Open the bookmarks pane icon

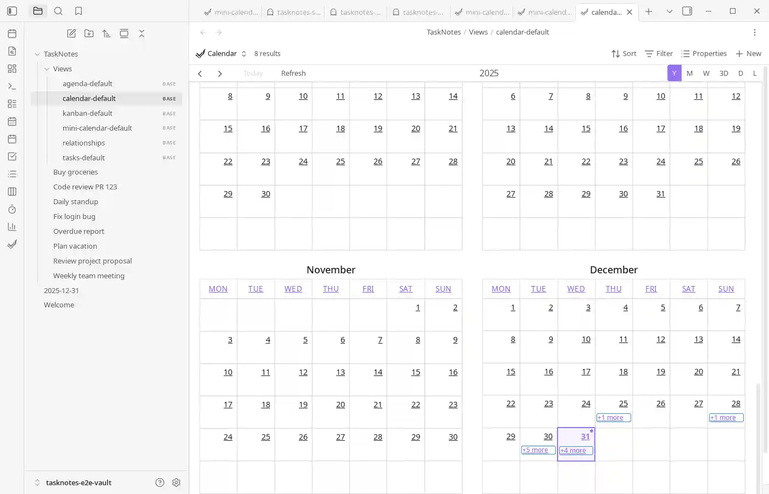[x=79, y=11]
